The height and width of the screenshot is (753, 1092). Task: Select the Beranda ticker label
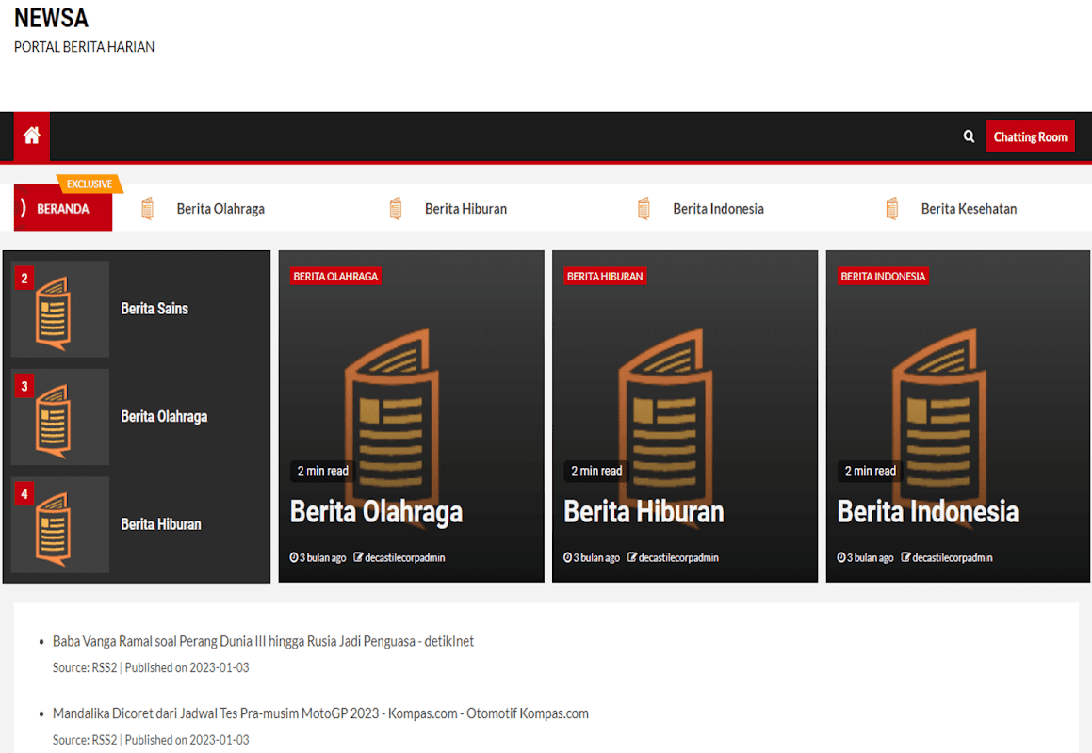click(x=63, y=208)
